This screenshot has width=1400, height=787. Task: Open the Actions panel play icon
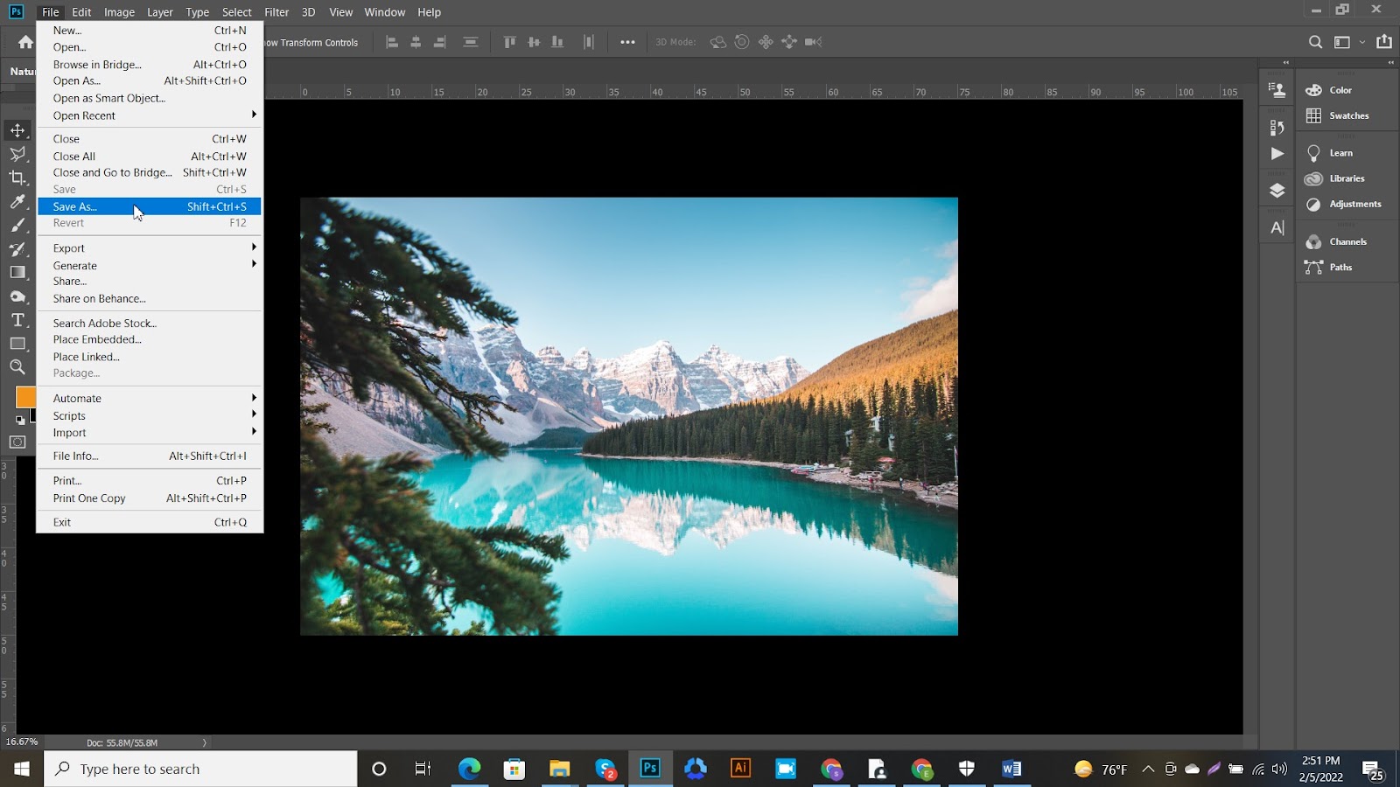tap(1277, 154)
